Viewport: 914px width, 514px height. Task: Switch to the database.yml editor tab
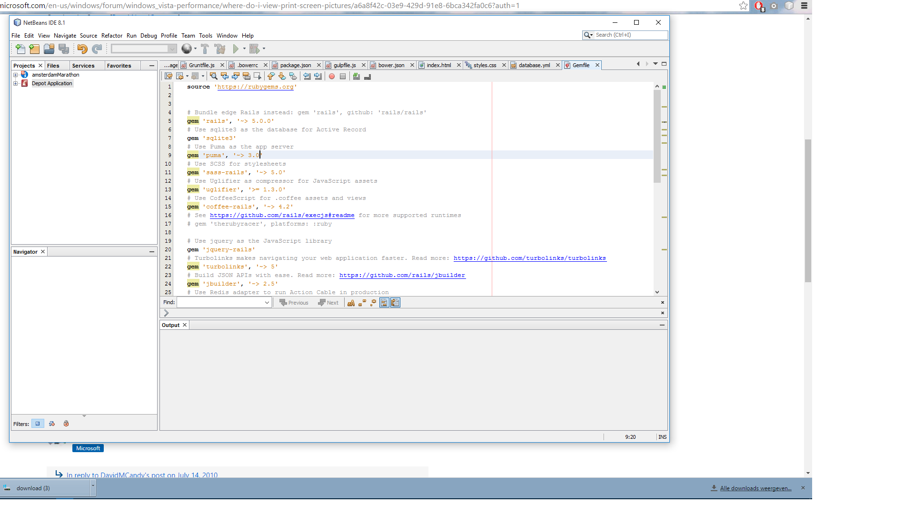pos(534,65)
